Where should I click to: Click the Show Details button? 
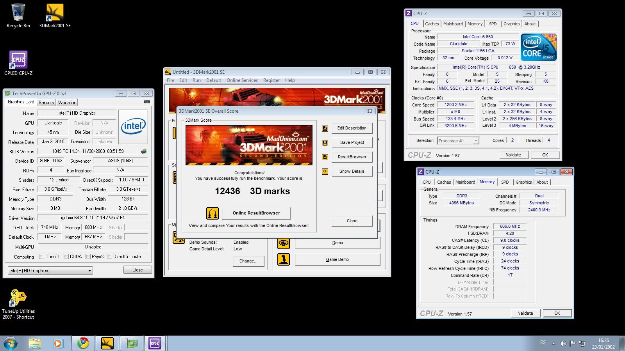point(352,172)
